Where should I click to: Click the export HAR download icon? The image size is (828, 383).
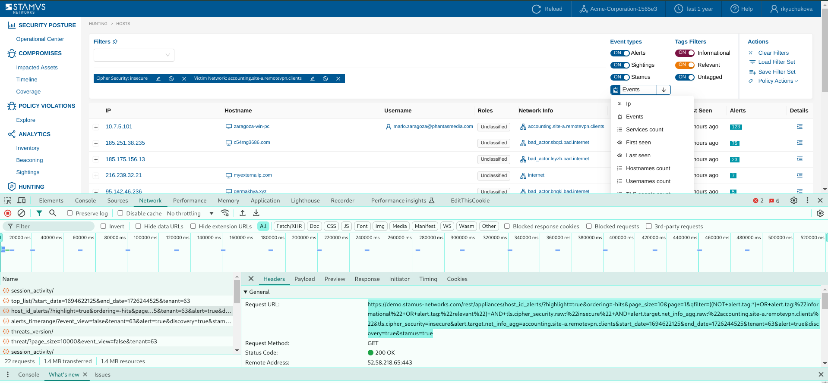[256, 213]
